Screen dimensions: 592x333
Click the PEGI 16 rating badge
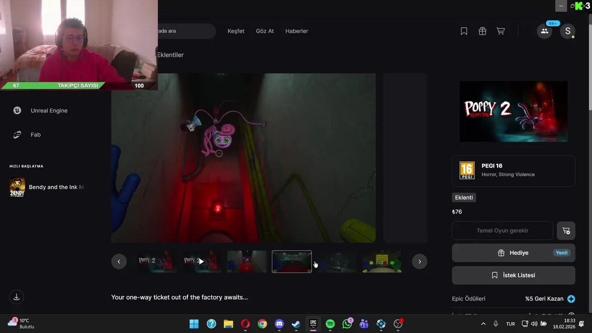click(467, 171)
